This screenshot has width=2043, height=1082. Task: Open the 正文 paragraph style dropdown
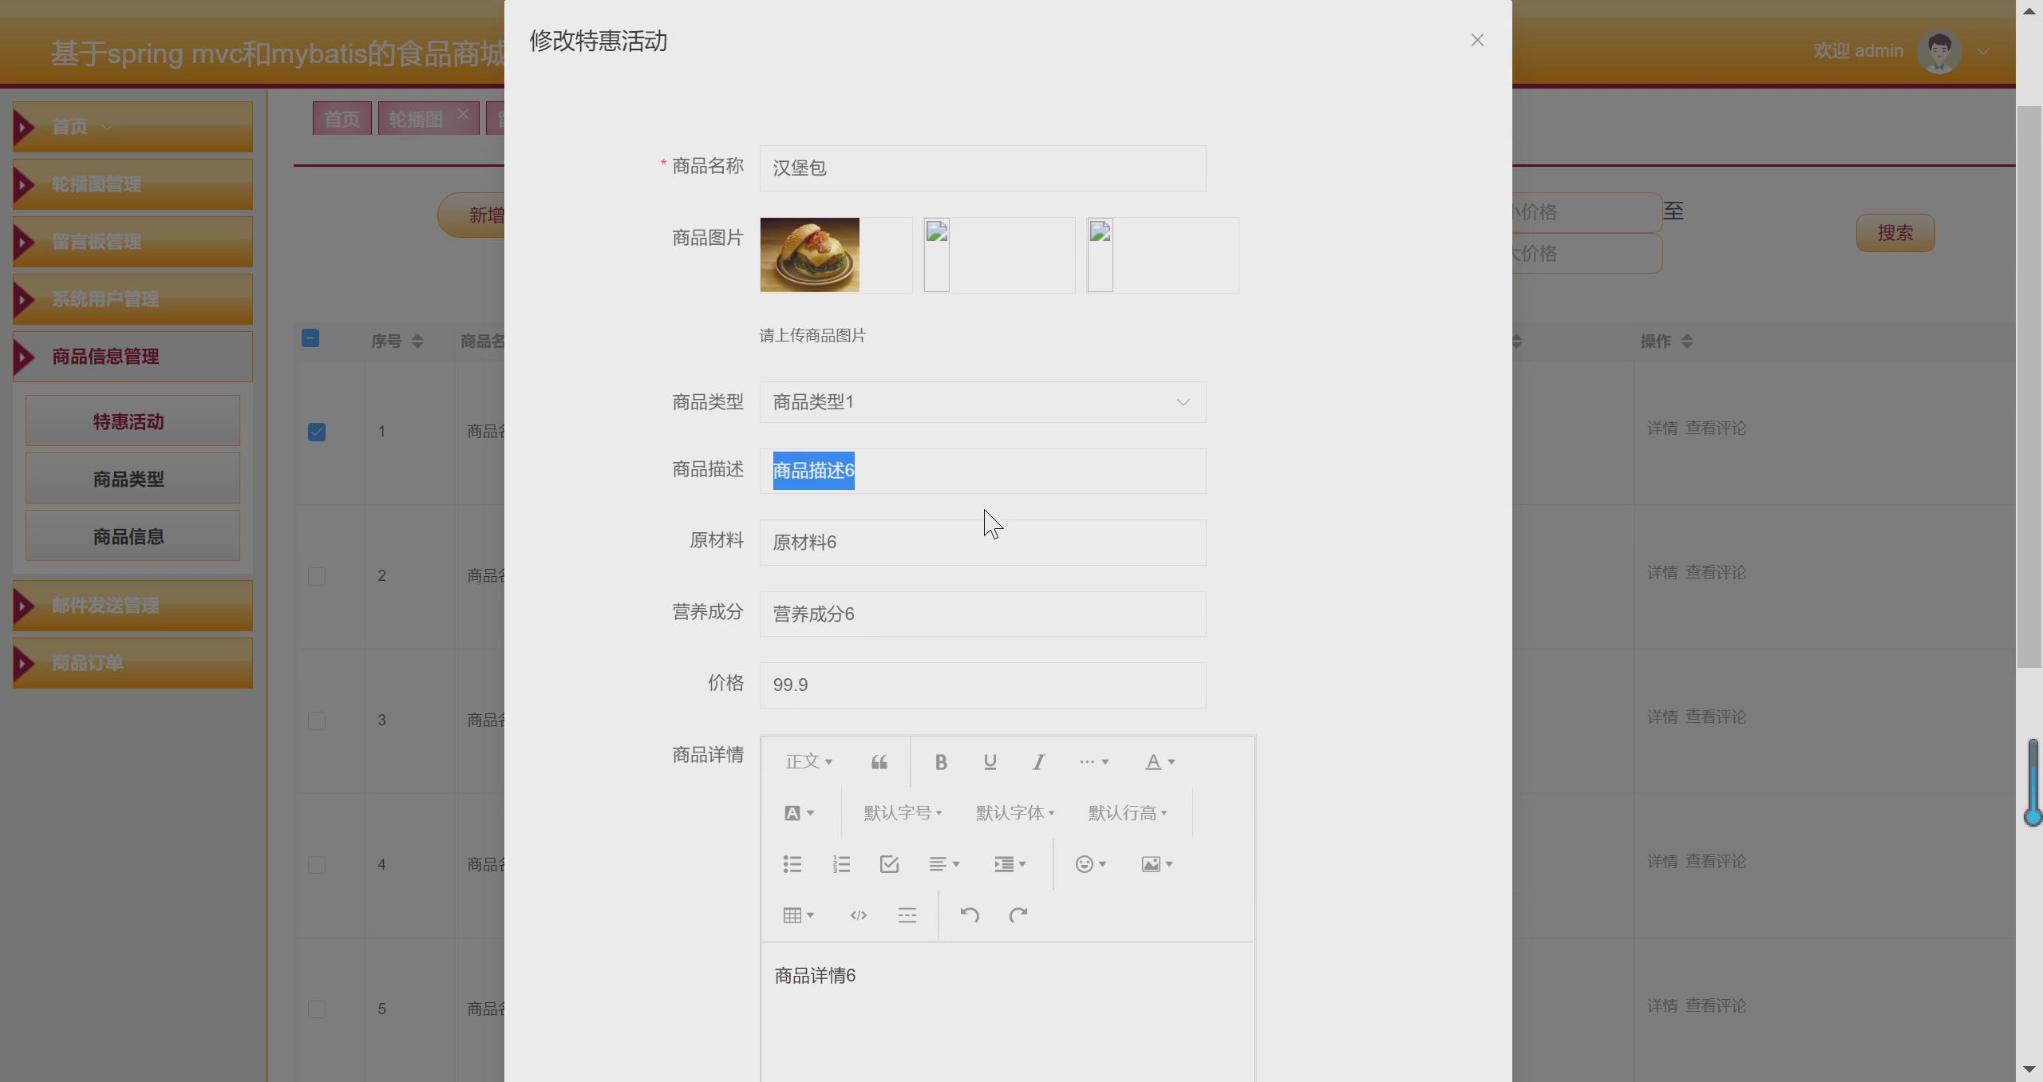(x=809, y=761)
